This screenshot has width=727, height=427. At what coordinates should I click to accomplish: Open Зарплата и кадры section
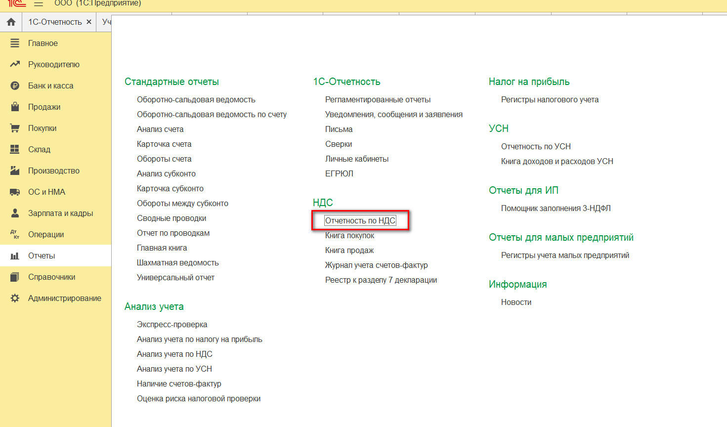point(60,213)
